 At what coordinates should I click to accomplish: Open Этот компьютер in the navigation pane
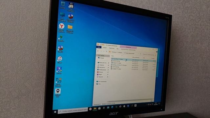click(x=101, y=82)
